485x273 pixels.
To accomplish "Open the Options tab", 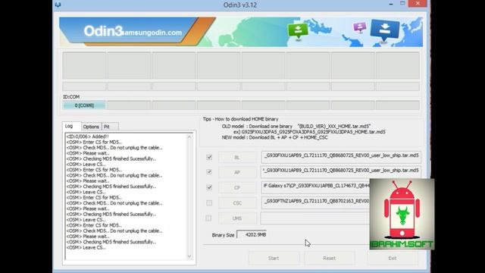I will click(x=91, y=127).
